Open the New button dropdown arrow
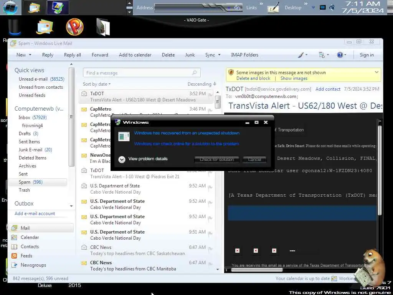This screenshot has height=295, width=393. pos(30,55)
